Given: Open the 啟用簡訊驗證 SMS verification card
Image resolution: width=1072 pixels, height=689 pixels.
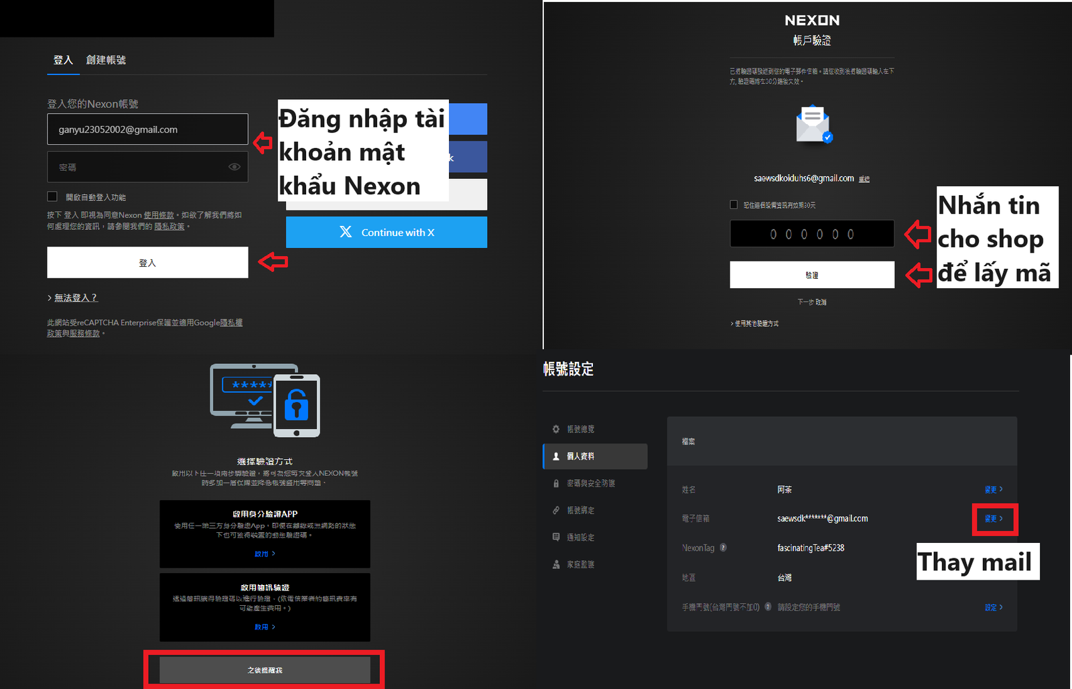Looking at the screenshot, I should 265,607.
